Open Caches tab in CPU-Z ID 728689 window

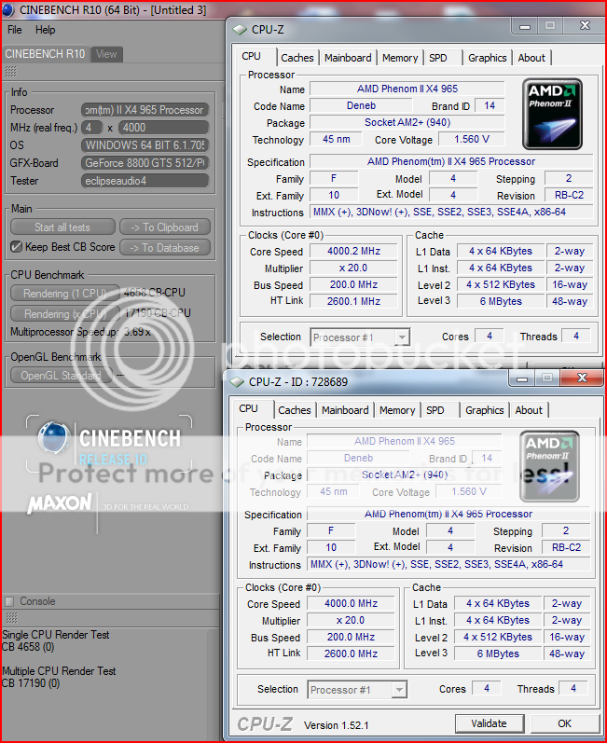[x=295, y=410]
